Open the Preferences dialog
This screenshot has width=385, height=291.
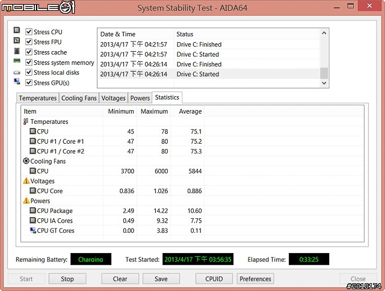coord(255,279)
